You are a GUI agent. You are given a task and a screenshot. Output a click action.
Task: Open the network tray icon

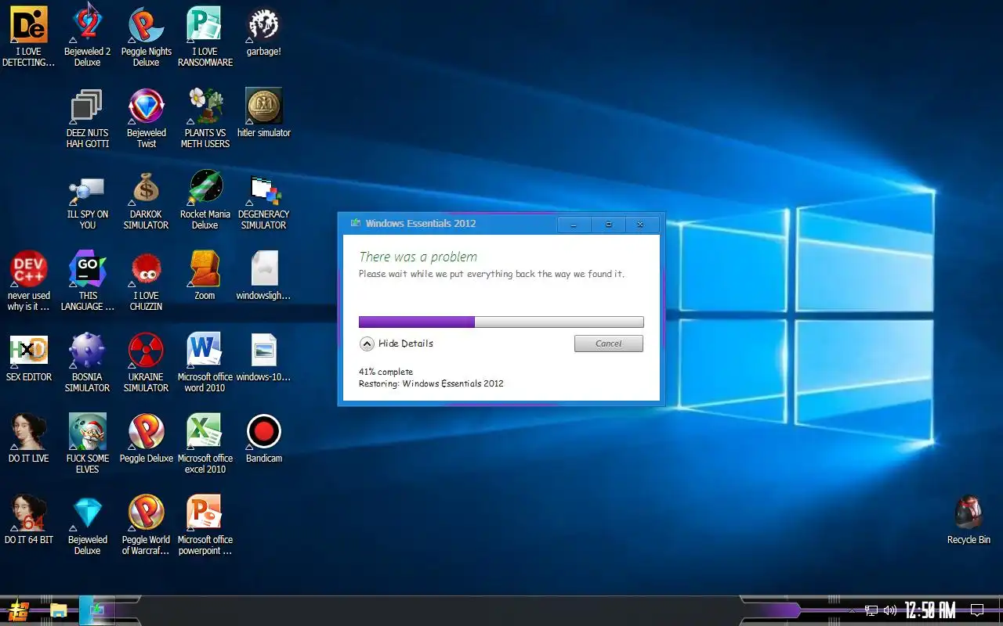871,610
